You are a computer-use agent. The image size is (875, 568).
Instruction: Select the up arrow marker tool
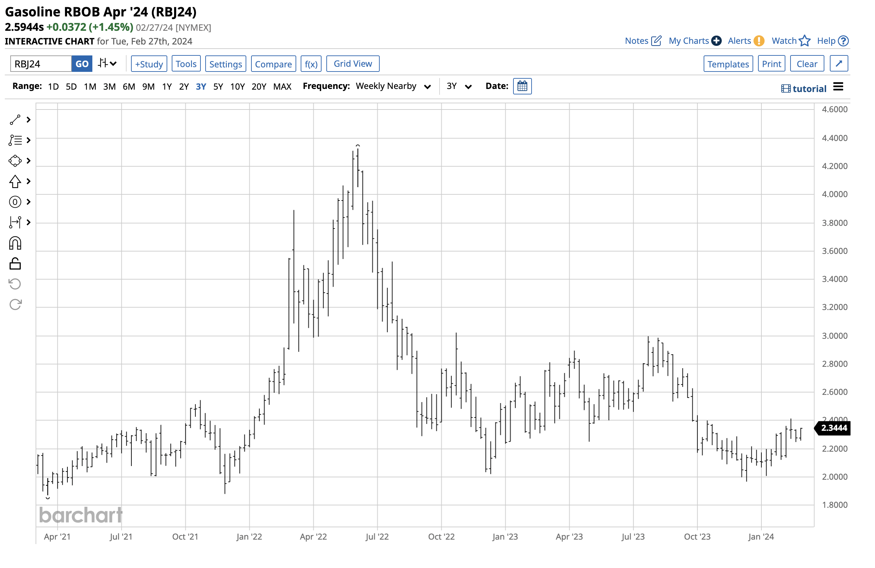[x=15, y=181]
